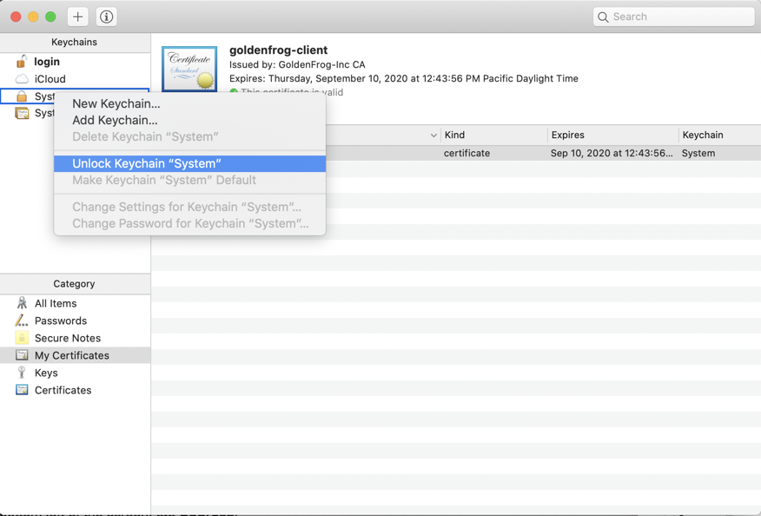
Task: Select the Passwords category
Action: point(76,321)
